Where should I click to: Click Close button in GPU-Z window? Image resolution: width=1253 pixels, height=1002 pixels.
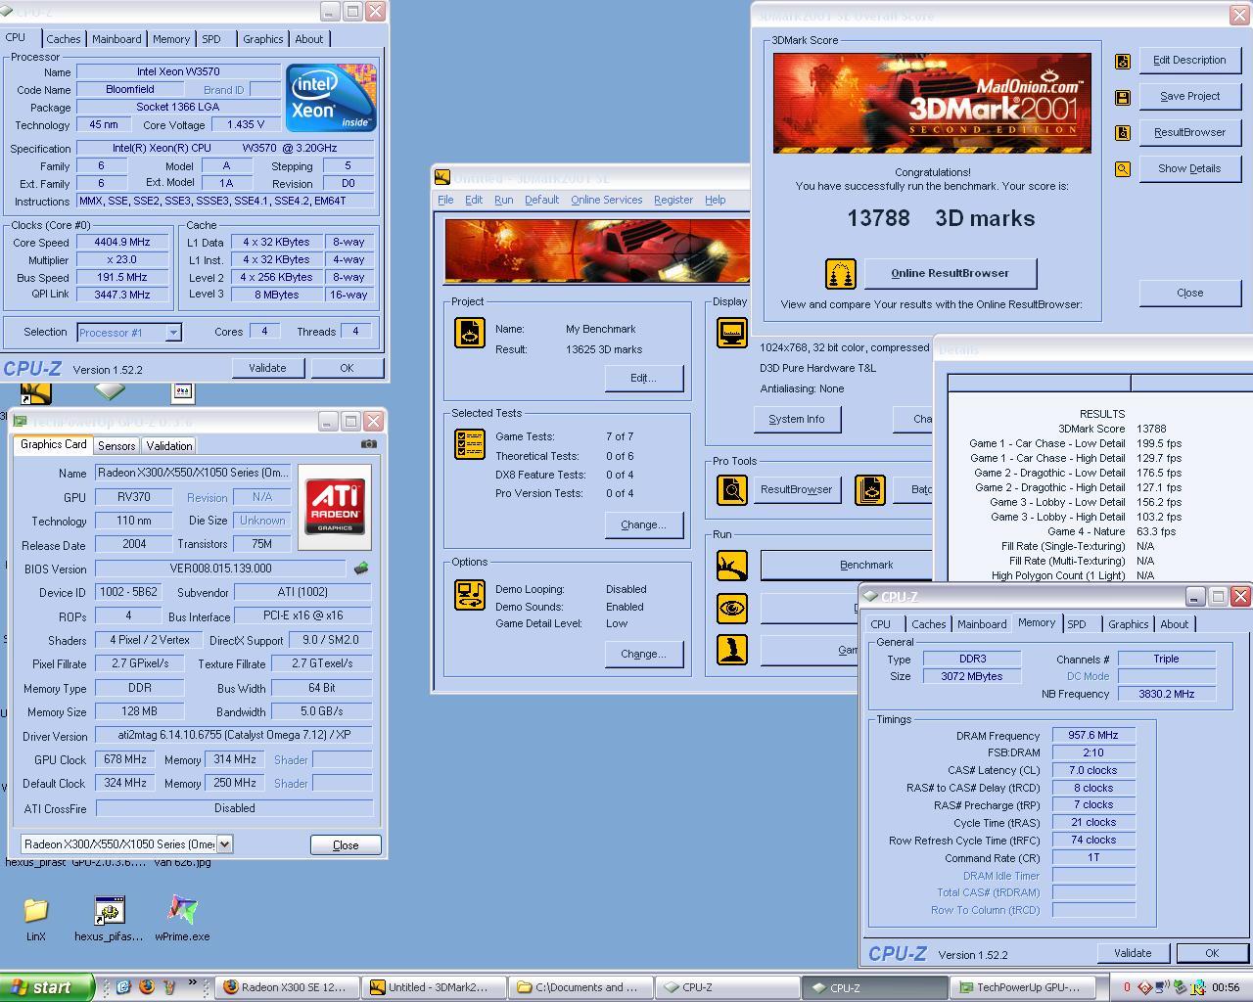click(346, 844)
